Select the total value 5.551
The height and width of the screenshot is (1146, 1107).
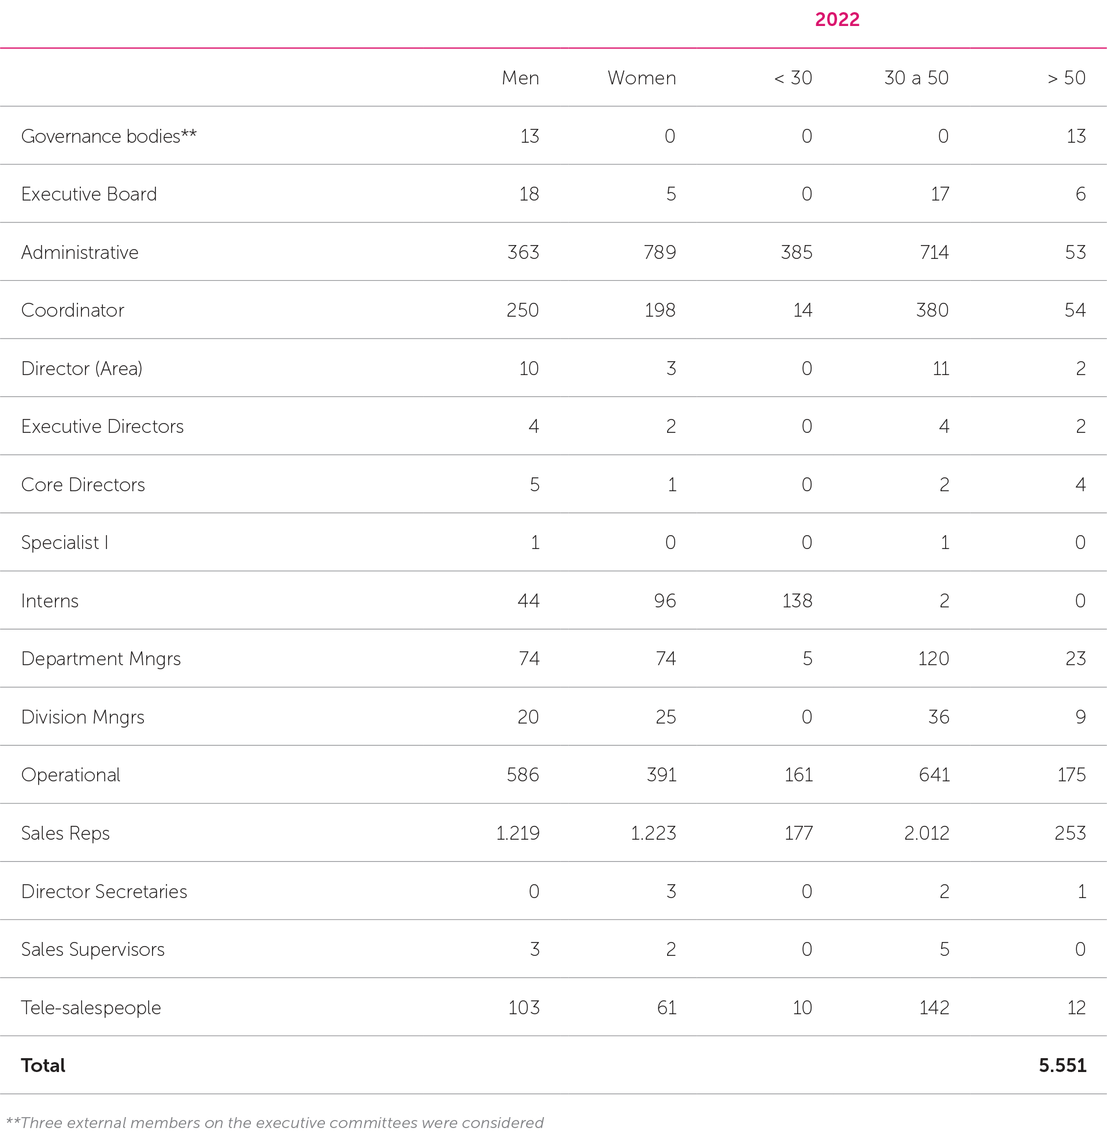click(x=1062, y=1065)
